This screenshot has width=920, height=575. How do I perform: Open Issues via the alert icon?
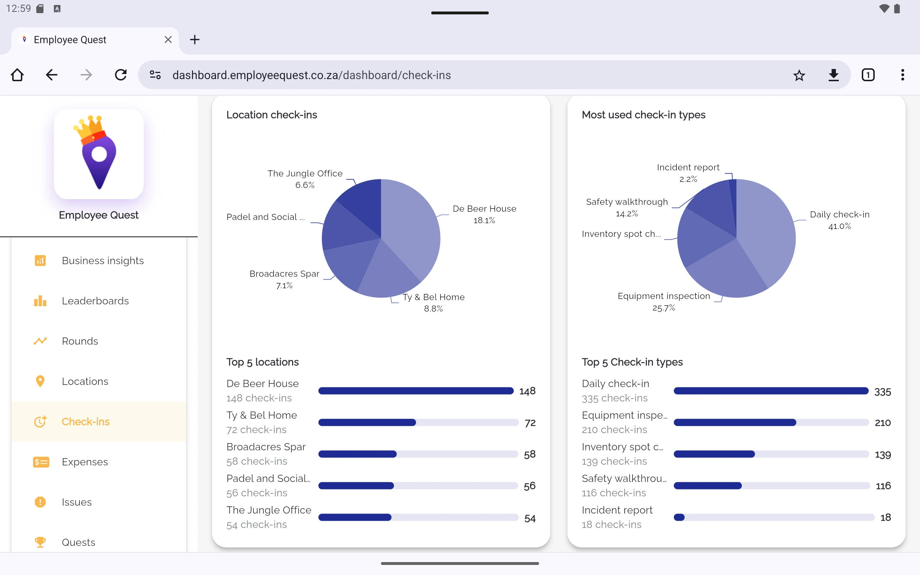coord(40,502)
